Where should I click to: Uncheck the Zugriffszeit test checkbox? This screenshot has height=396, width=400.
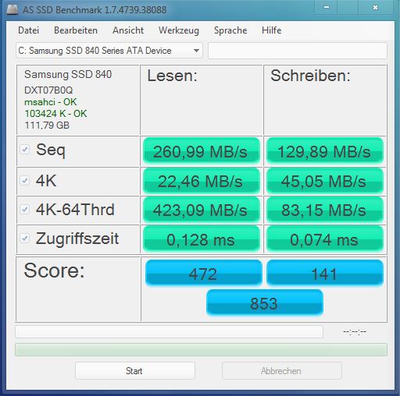[x=25, y=238]
